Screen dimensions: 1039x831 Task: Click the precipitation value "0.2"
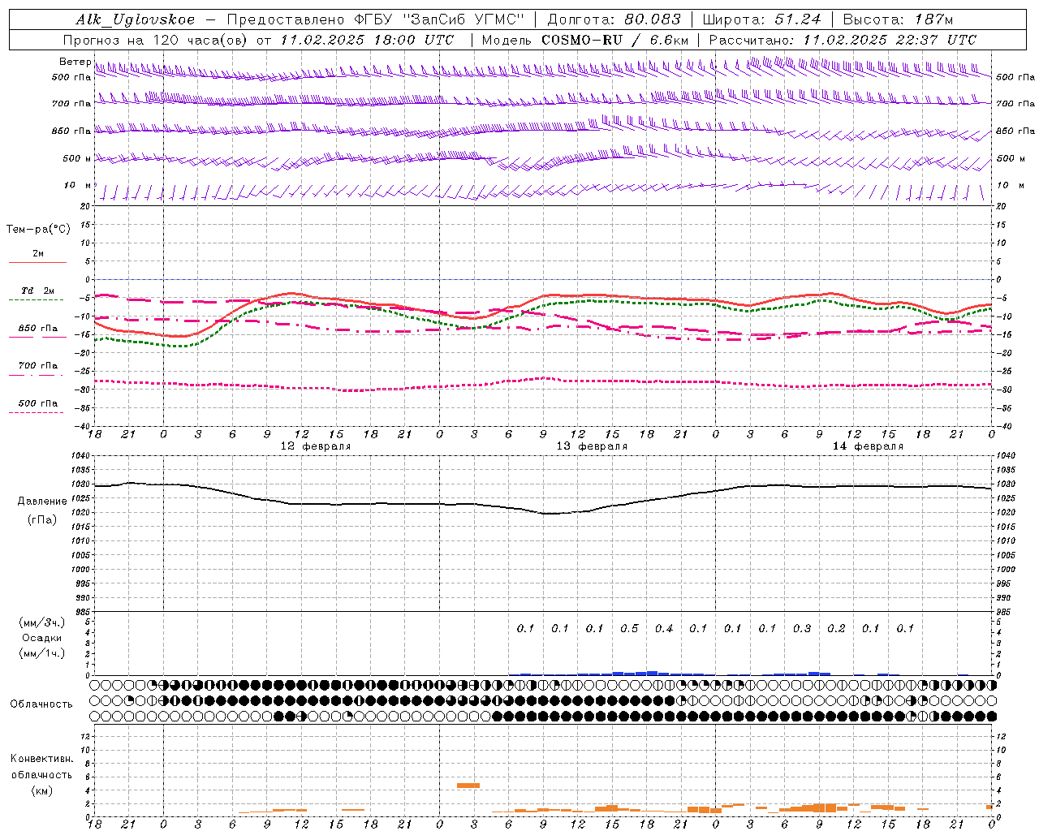[836, 628]
